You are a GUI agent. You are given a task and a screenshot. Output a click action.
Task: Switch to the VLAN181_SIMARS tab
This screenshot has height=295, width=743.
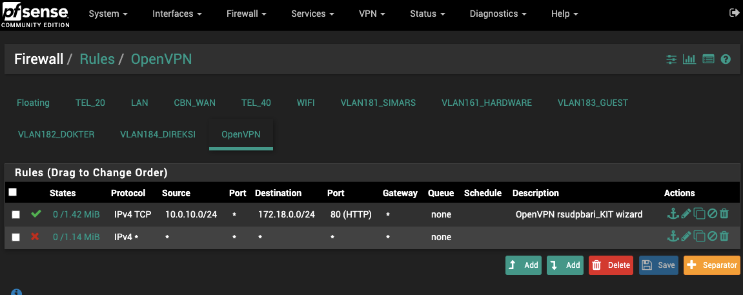(378, 103)
